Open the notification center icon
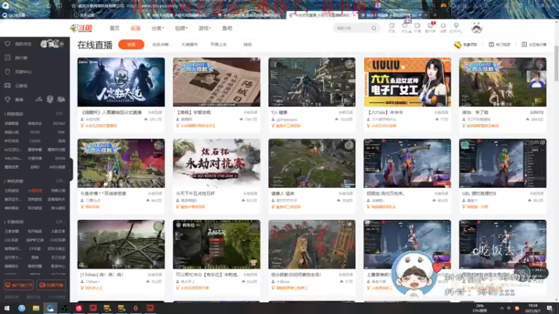The height and width of the screenshot is (314, 559). pyautogui.click(x=550, y=308)
